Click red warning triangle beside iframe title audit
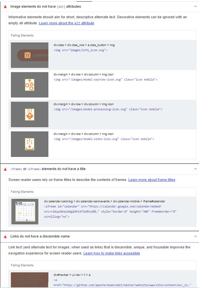 (x=5, y=169)
